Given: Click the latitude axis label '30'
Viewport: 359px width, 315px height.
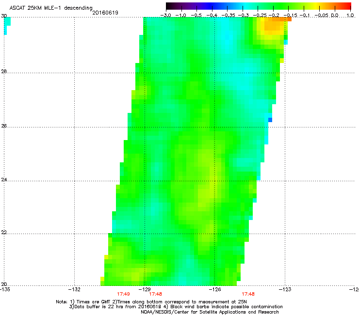Looking at the screenshot, I should 4,16.
